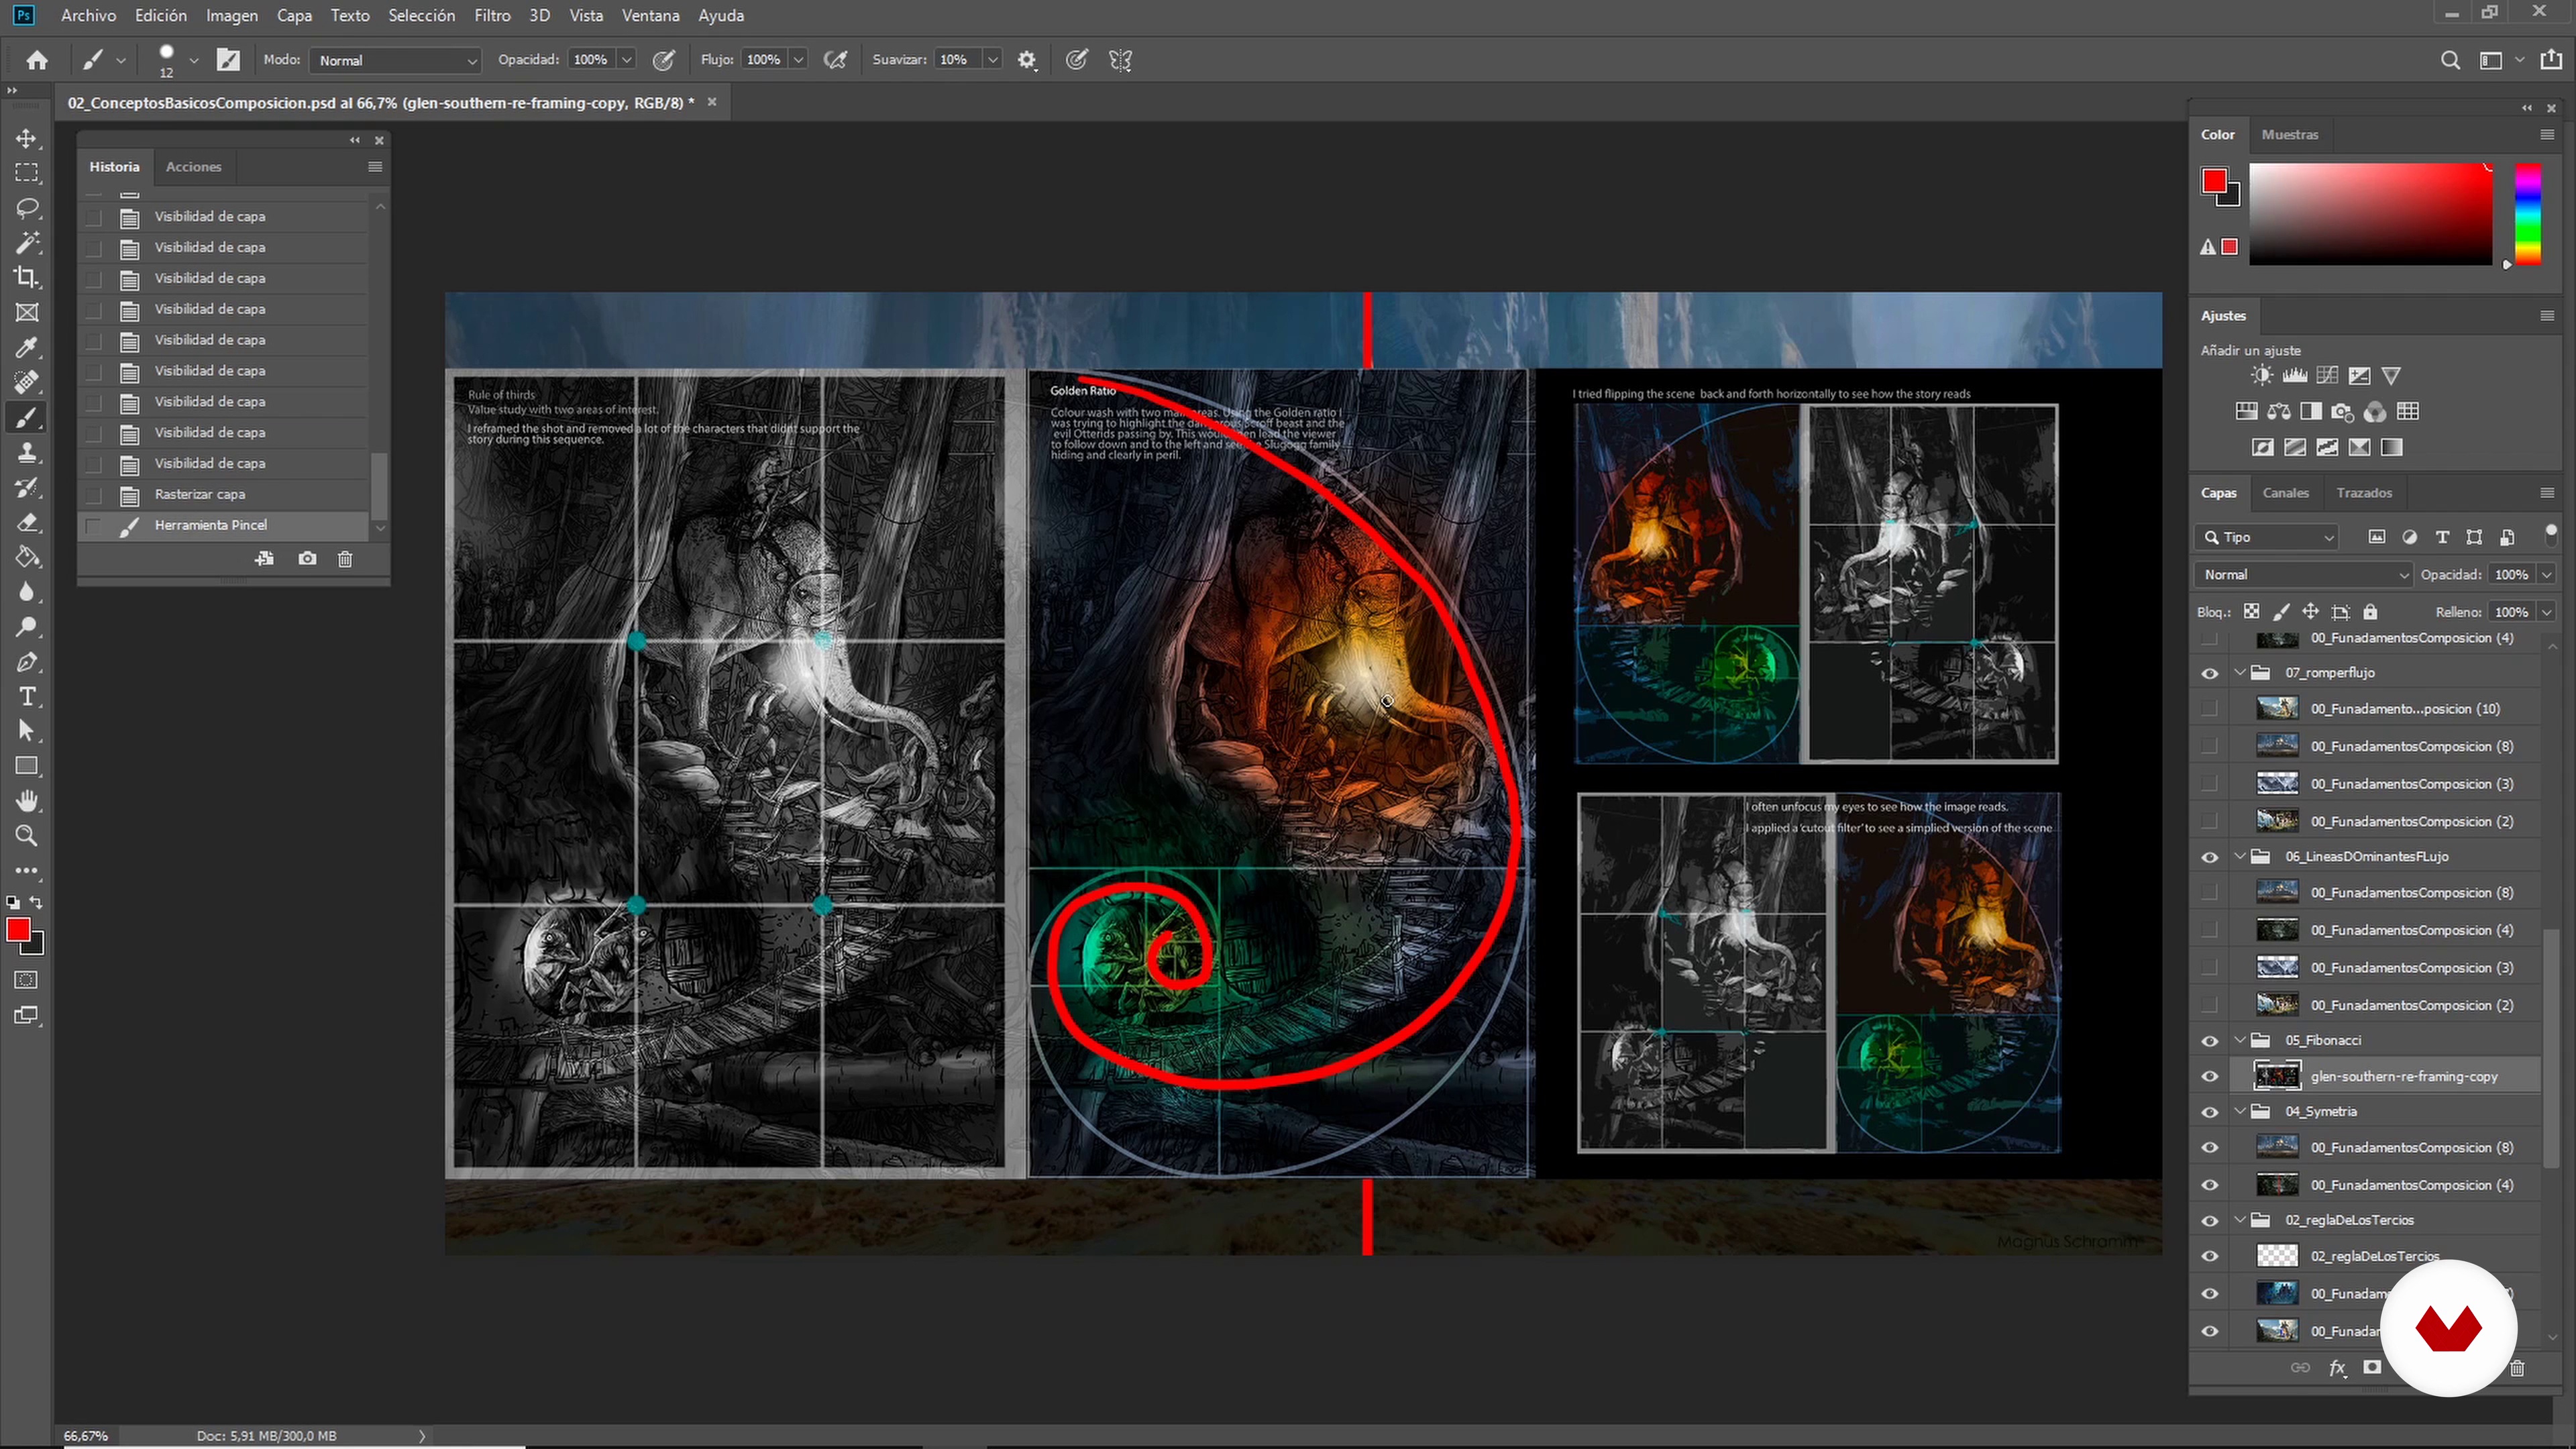This screenshot has width=2576, height=1449.
Task: Select the Paint Bucket tool
Action: [x=27, y=557]
